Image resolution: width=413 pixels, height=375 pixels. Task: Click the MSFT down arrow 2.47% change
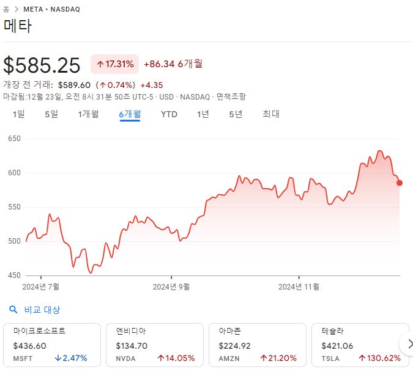coord(71,358)
